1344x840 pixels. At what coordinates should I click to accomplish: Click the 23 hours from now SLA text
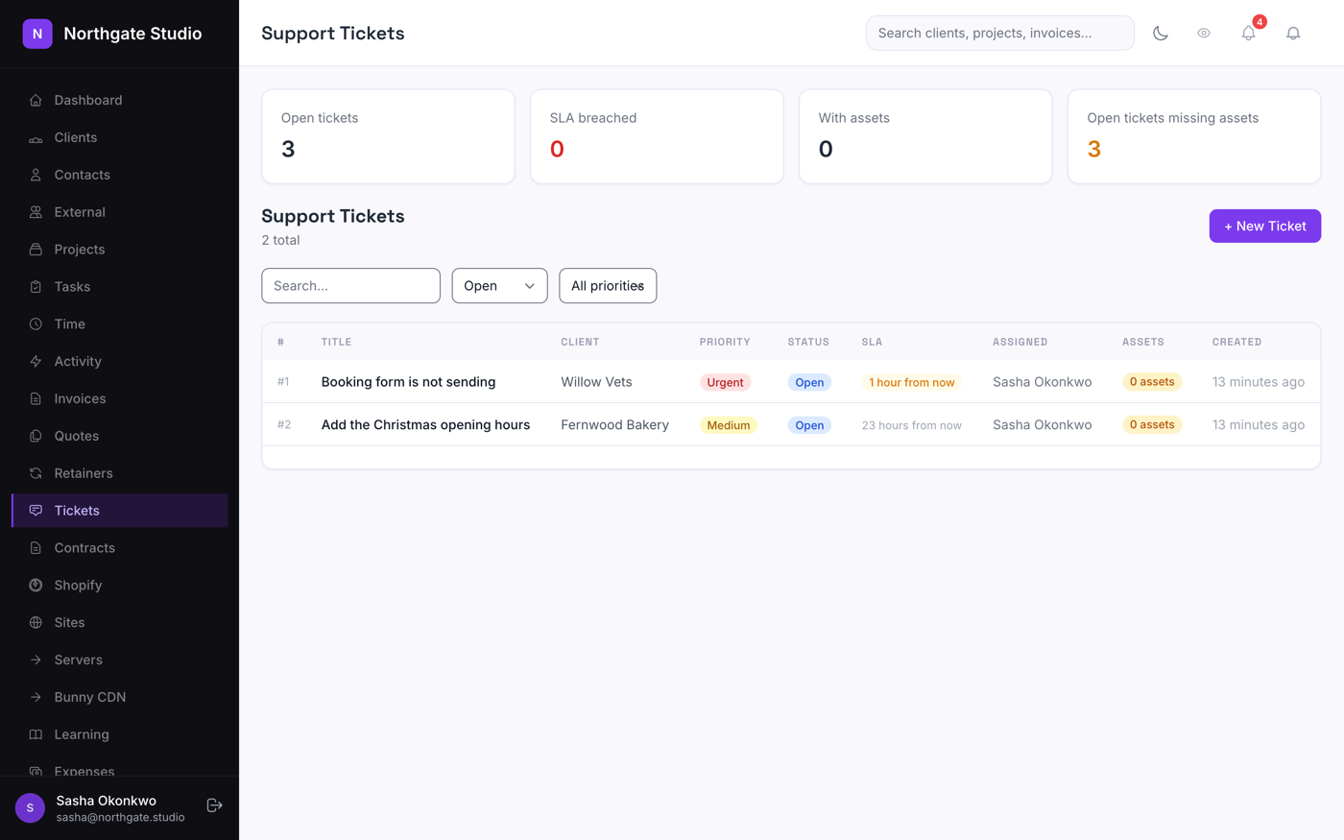911,425
